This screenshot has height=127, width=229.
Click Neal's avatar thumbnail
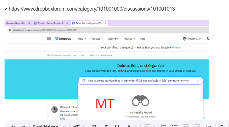click(54, 110)
